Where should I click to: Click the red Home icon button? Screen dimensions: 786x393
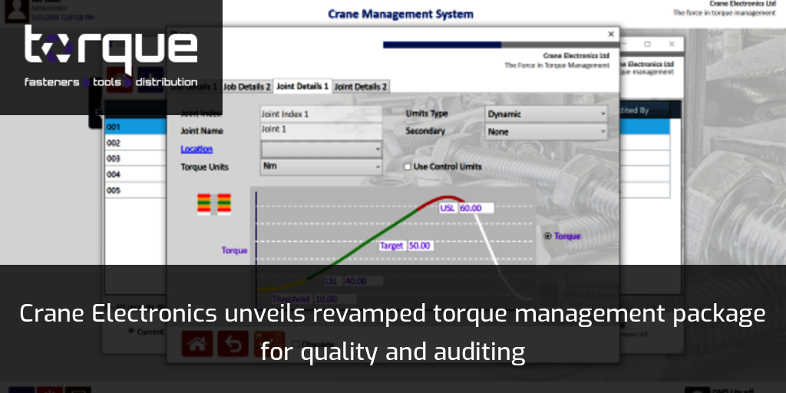point(197,345)
